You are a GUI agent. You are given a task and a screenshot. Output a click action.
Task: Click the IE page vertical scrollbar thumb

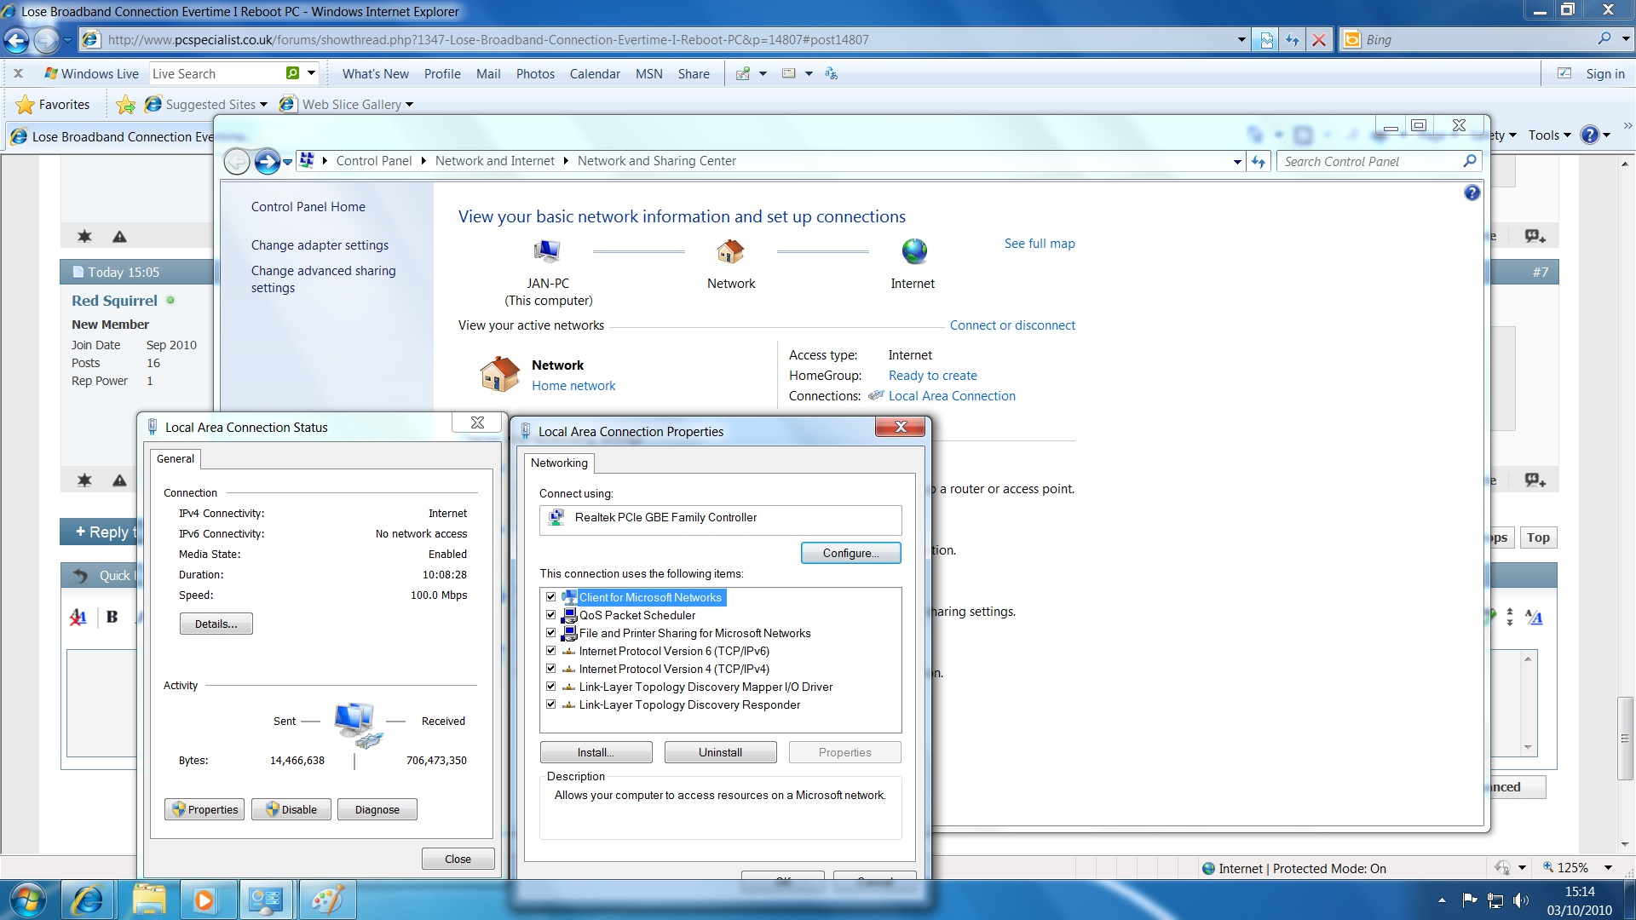pos(1625,738)
